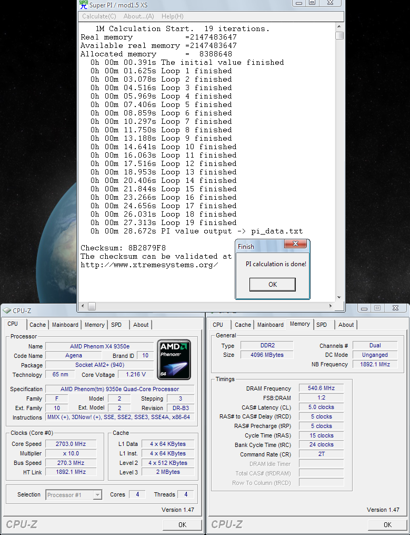Click OK in the Finish dialog

point(272,284)
